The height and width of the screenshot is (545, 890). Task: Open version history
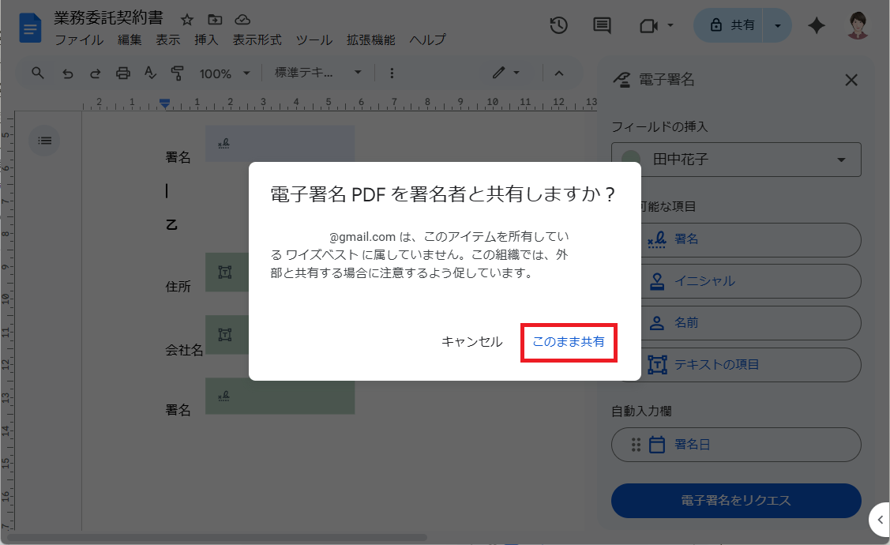coord(558,25)
